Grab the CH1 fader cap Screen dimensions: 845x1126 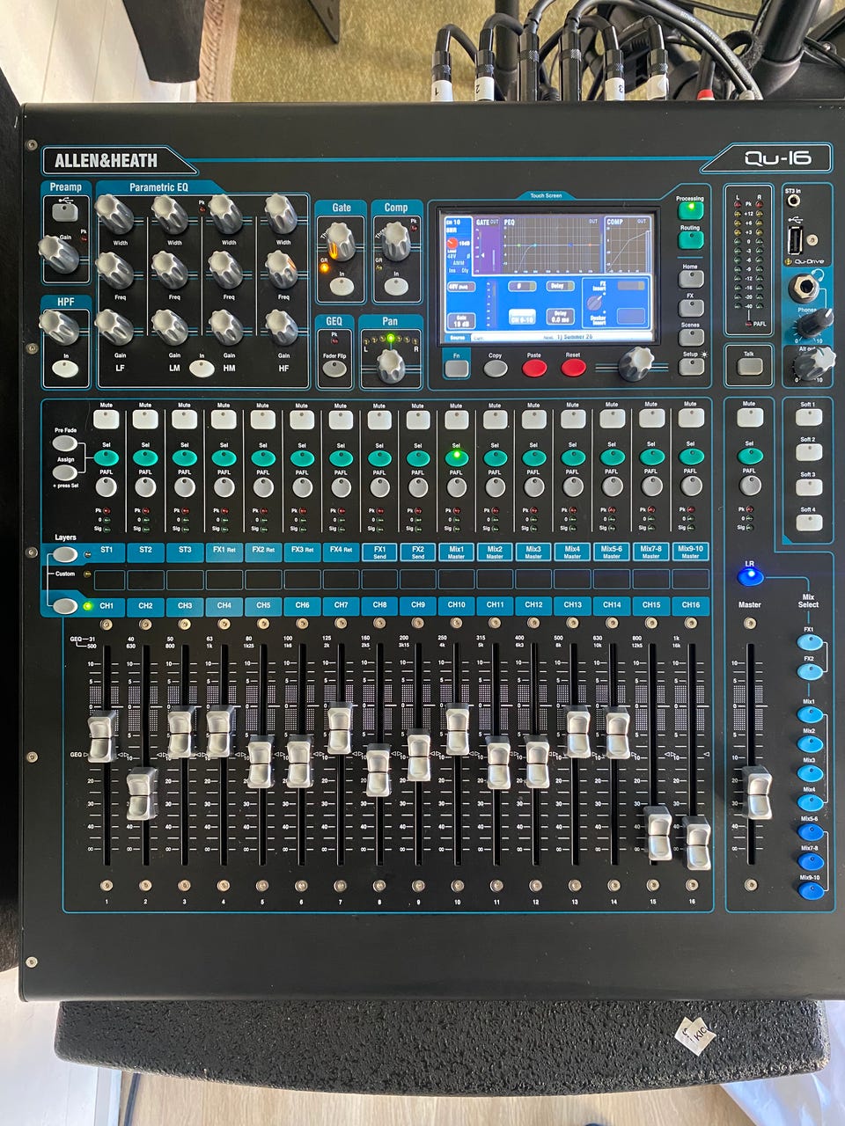[102, 737]
